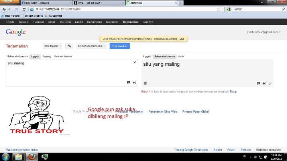Select Jepang as source language tab

click(47, 56)
